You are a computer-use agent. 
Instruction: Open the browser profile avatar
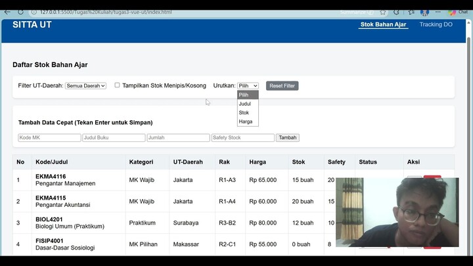pos(424,12)
